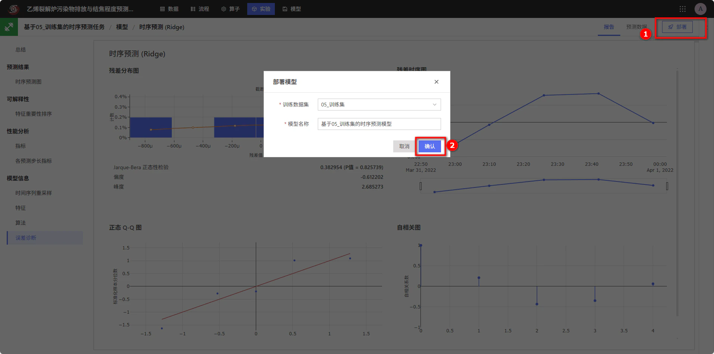Select 算法 in the sidebar
This screenshot has width=714, height=354.
pyautogui.click(x=21, y=223)
